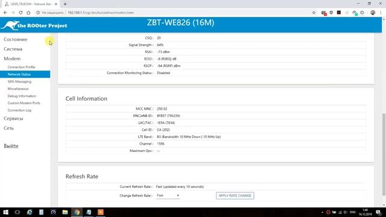Open the Debug Information page

[x=22, y=96]
